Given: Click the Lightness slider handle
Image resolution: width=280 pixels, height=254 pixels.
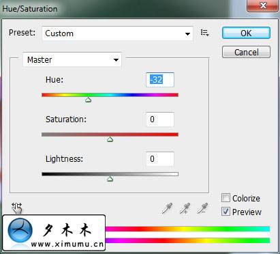Looking at the screenshot, I should pyautogui.click(x=110, y=179).
